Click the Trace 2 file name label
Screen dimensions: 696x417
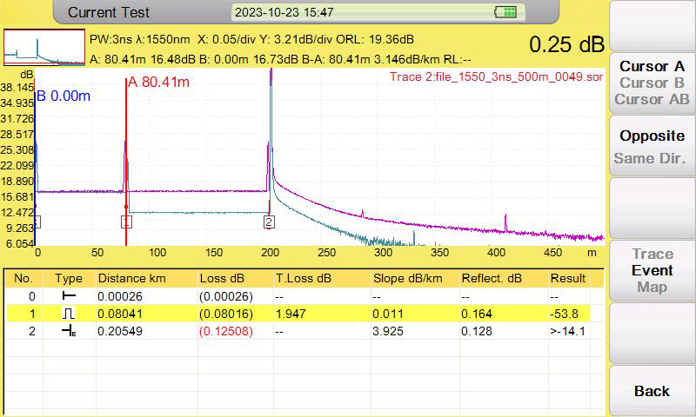496,76
